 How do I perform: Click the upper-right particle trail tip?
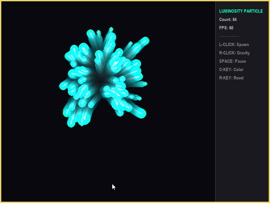pos(145,41)
